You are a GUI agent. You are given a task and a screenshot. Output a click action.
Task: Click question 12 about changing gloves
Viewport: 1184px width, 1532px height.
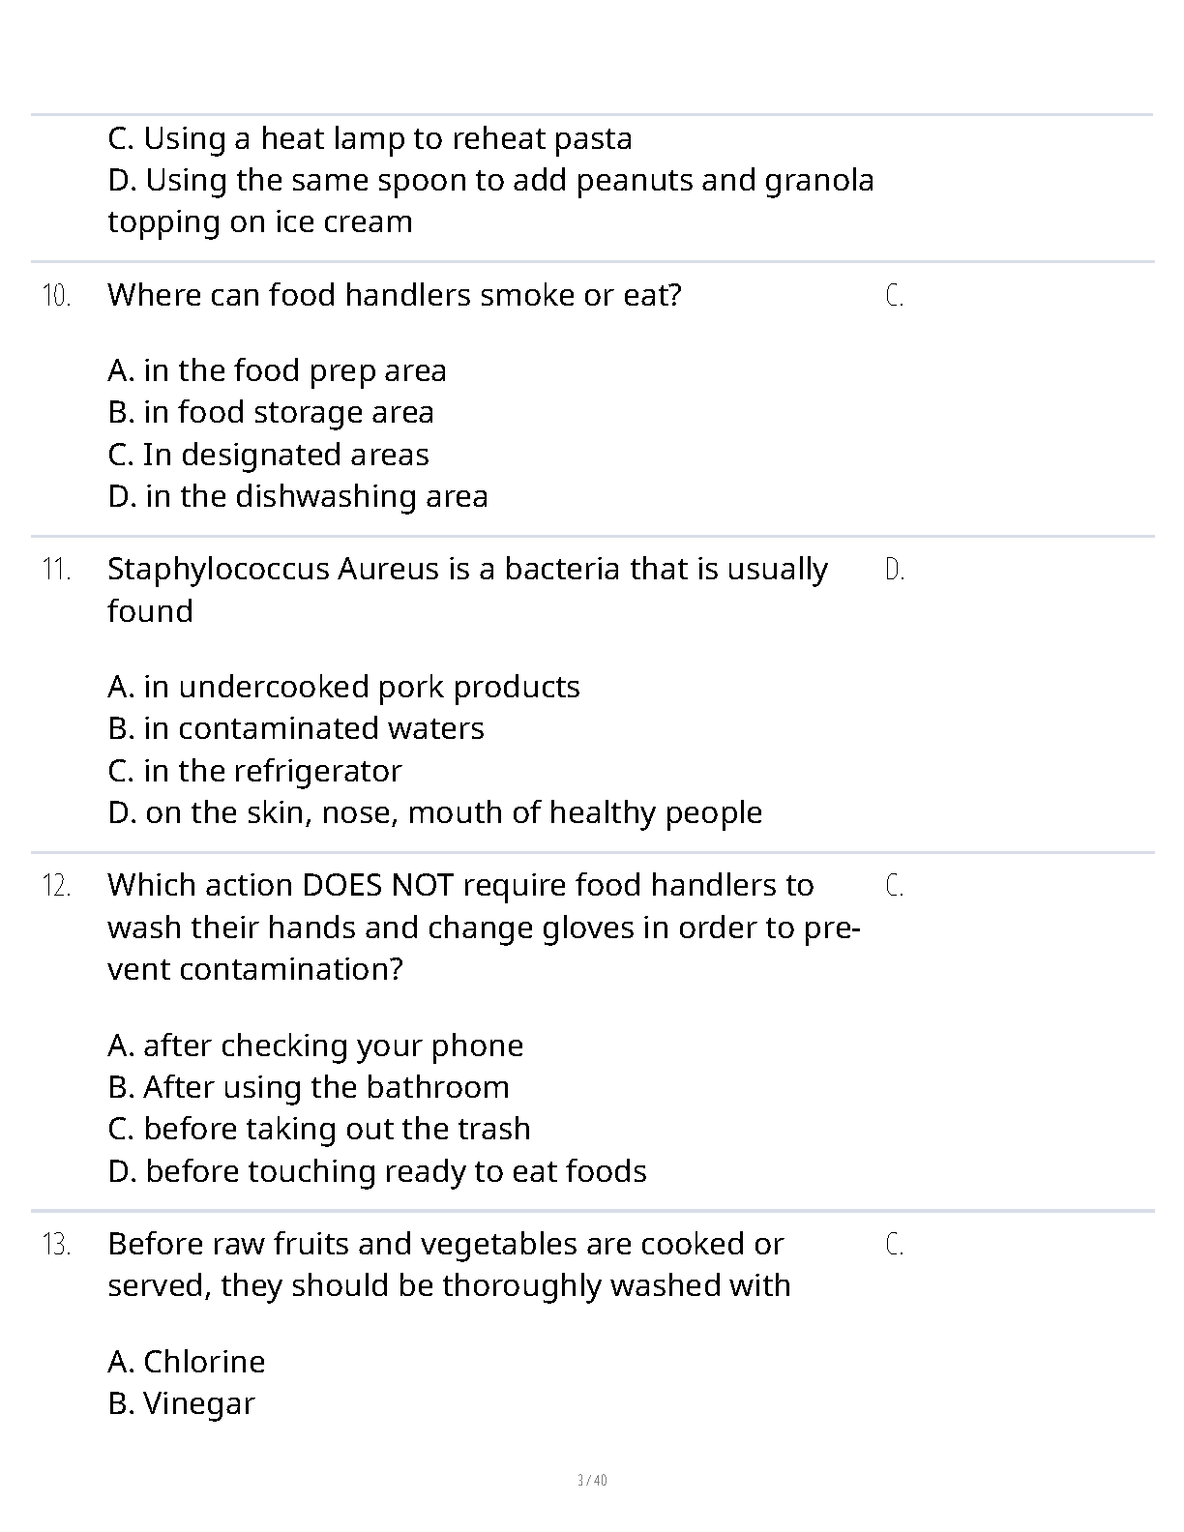pyautogui.click(x=485, y=928)
